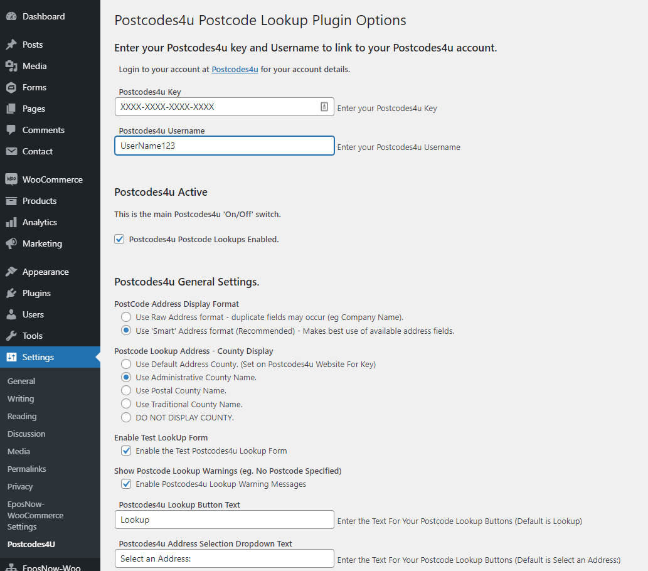Open WooCommerce menu item
This screenshot has width=648, height=571.
(53, 179)
